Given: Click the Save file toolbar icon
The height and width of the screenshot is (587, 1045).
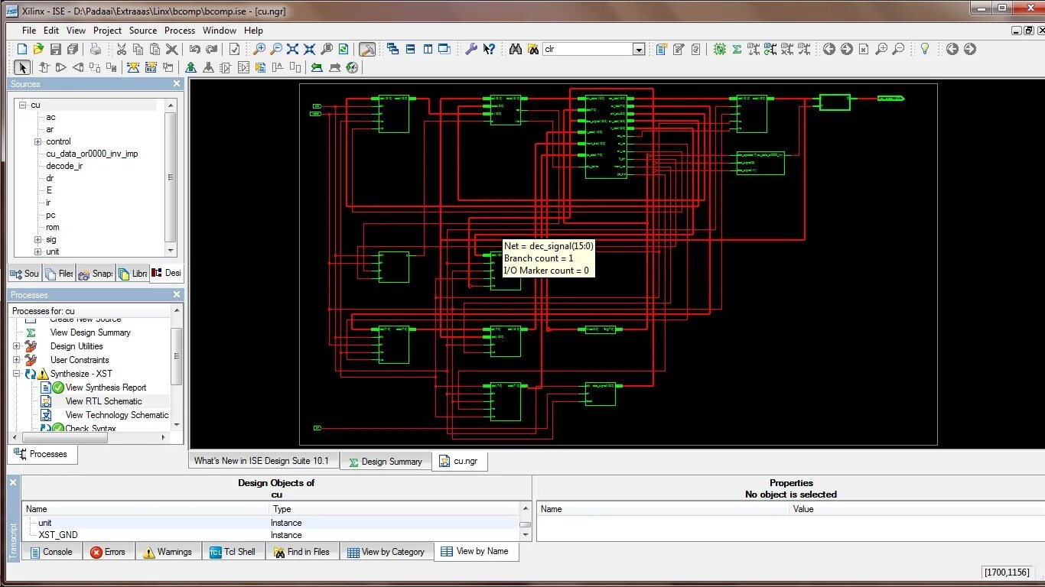Looking at the screenshot, I should tap(56, 49).
